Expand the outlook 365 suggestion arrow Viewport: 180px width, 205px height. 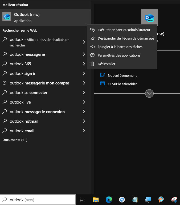pos(84,64)
